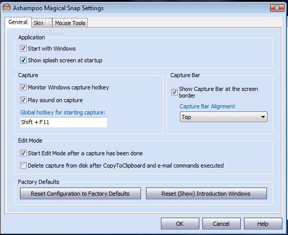
Task: Open the Capture Bar Alignment dropdown
Action: 223,117
